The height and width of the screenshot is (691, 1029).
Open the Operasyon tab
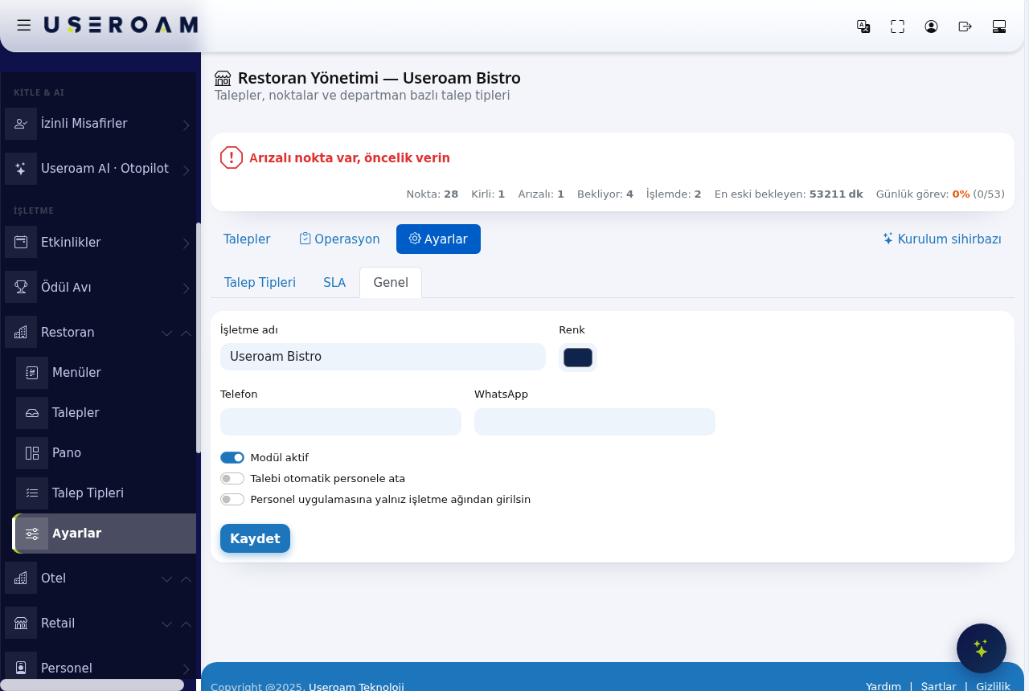[339, 239]
